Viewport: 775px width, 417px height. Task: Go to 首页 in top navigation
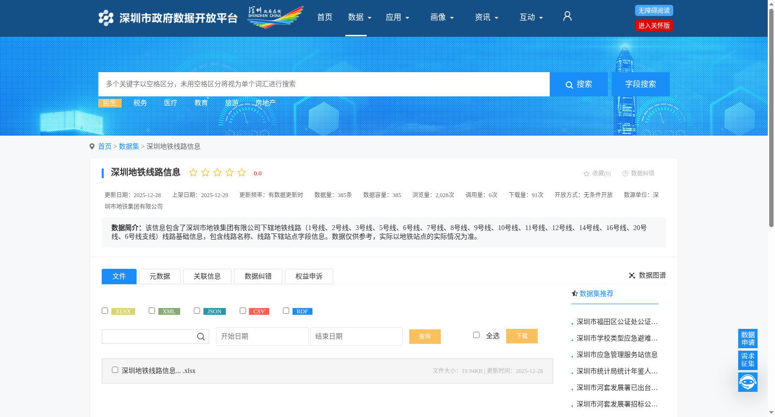click(x=325, y=17)
